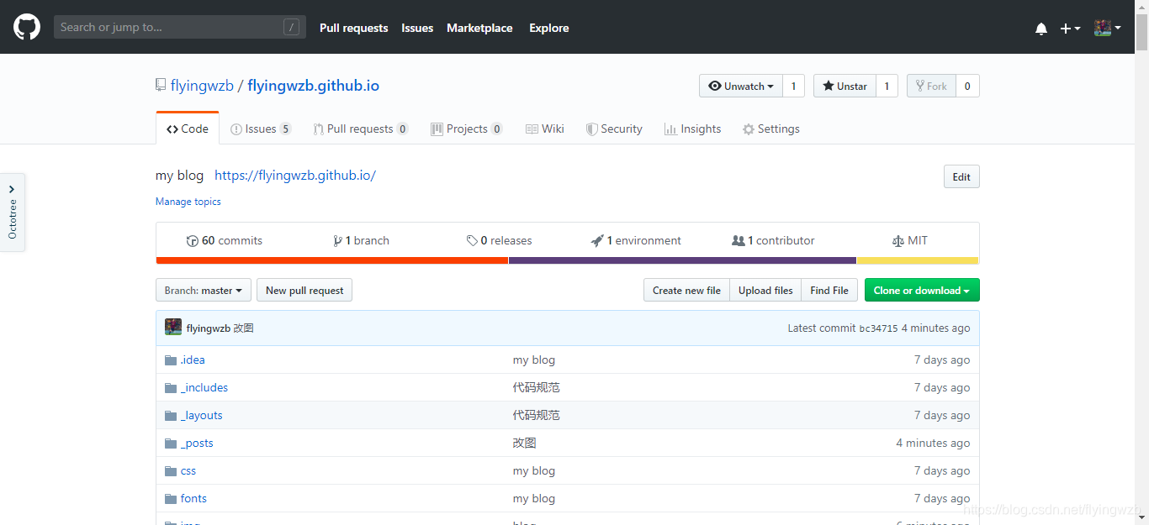1149x525 pixels.
Task: Open the flyingwzb.github.io repository link
Action: (314, 86)
